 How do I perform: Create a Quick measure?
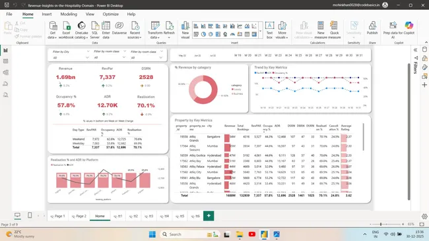point(335,30)
